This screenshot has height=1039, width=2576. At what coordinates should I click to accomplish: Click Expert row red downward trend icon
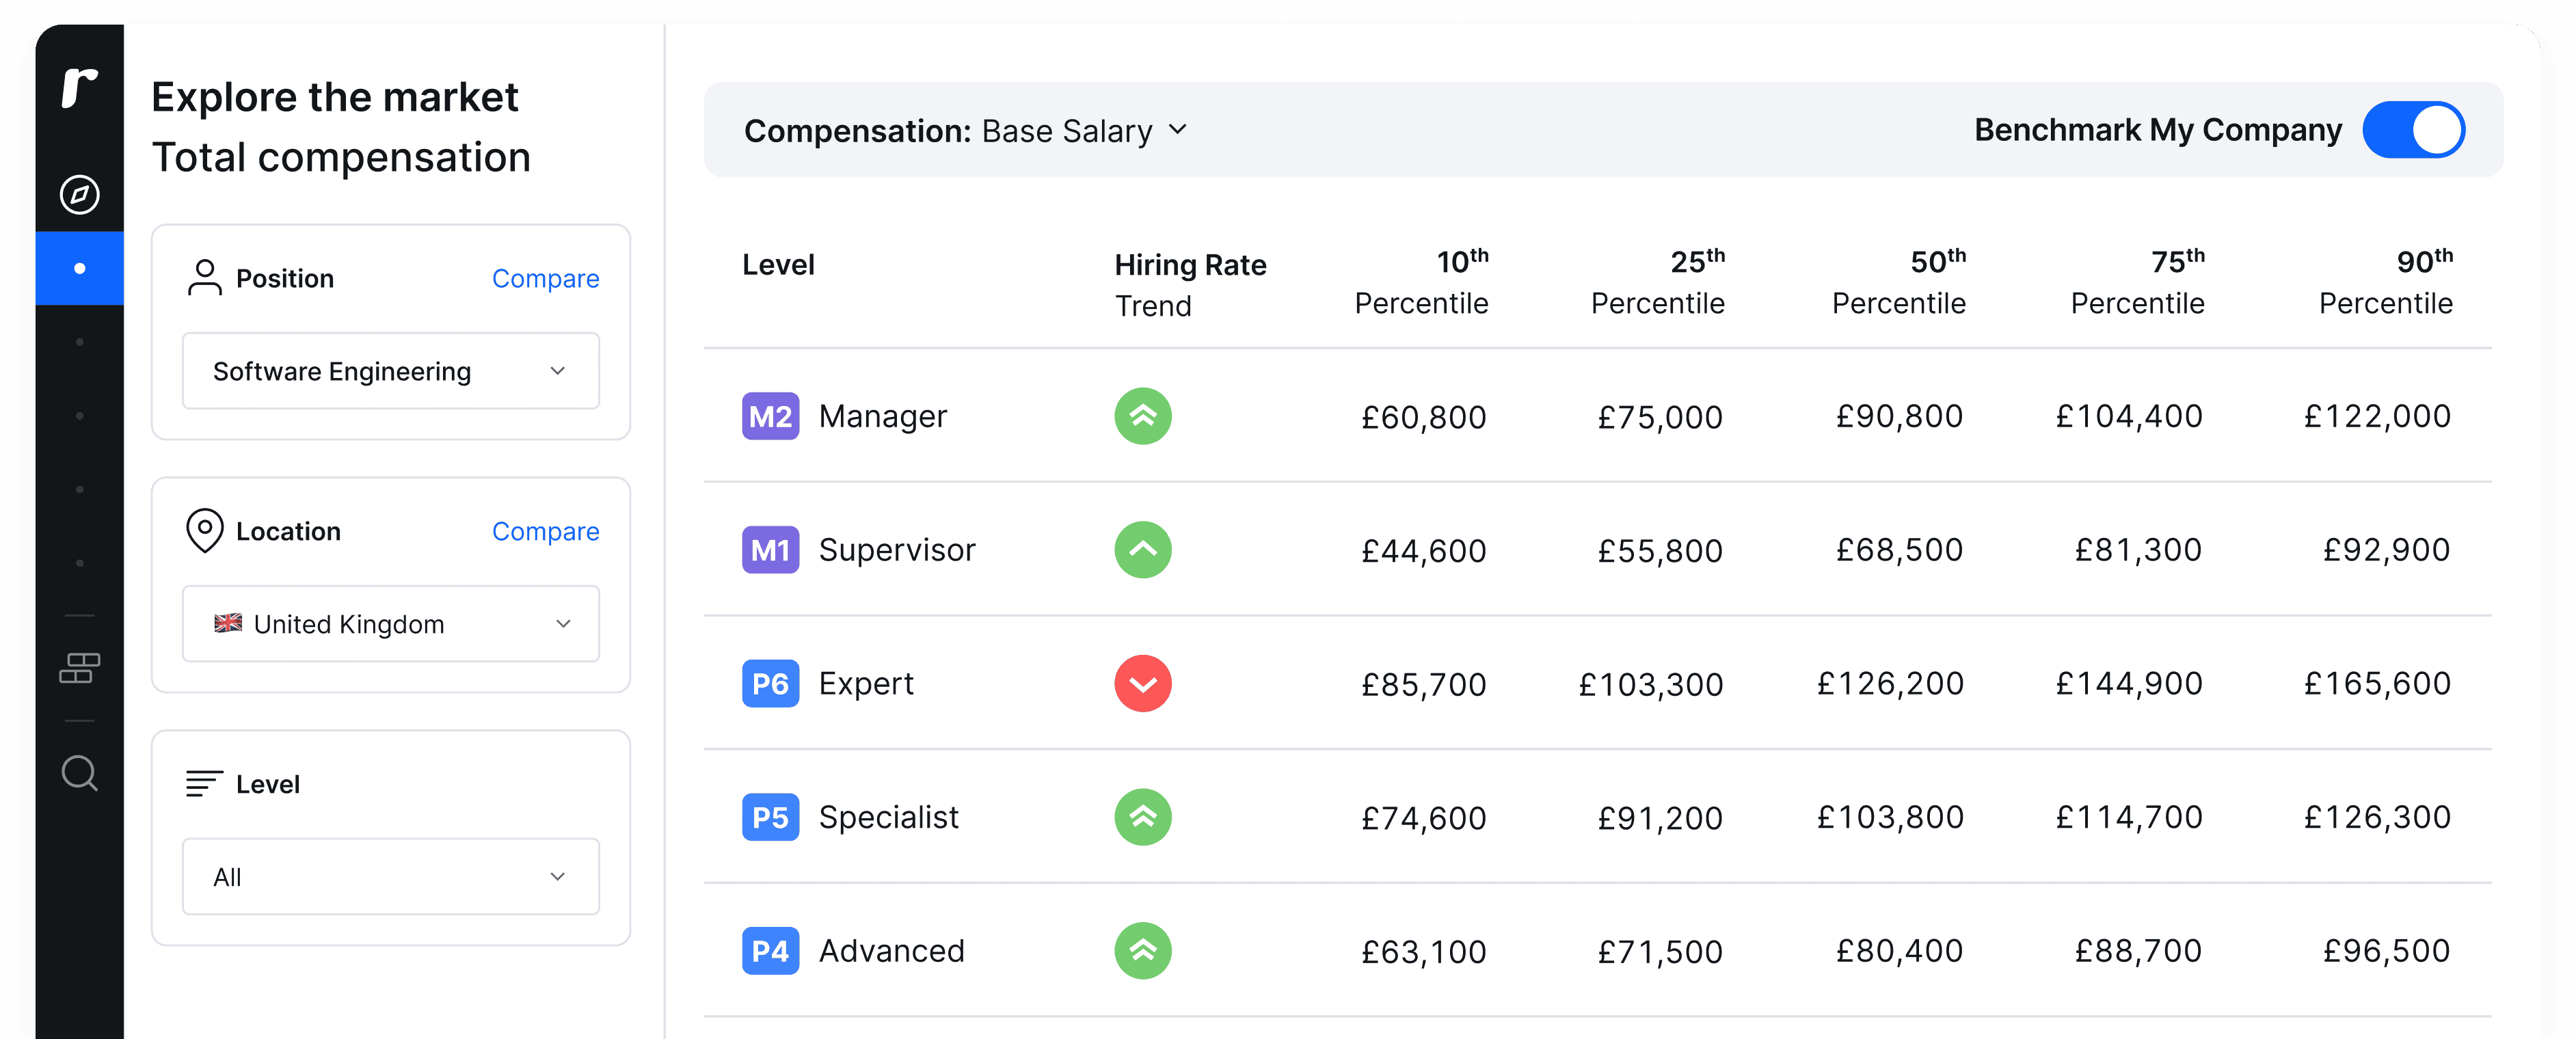pyautogui.click(x=1143, y=684)
